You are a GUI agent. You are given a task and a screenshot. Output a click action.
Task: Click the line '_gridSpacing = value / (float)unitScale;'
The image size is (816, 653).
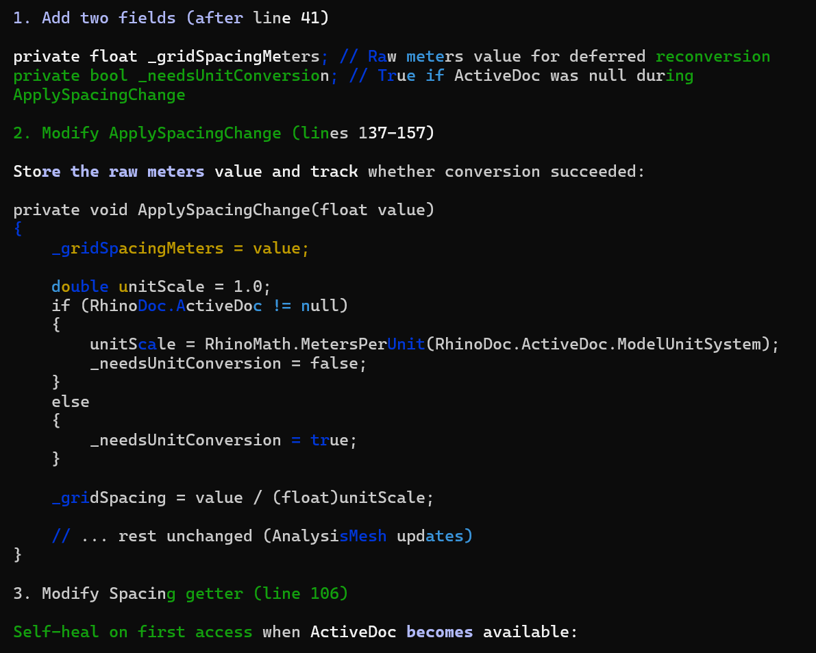pos(243,497)
